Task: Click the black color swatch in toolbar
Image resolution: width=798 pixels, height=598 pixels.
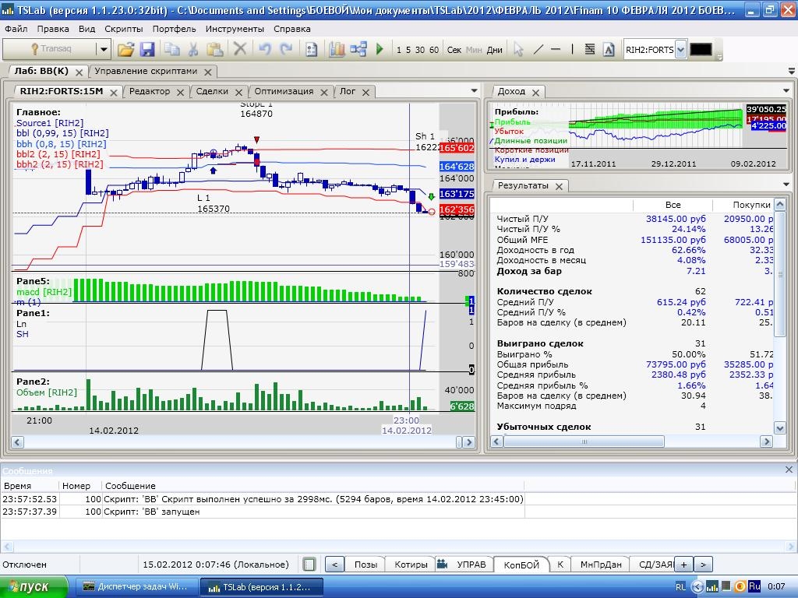Action: (701, 50)
